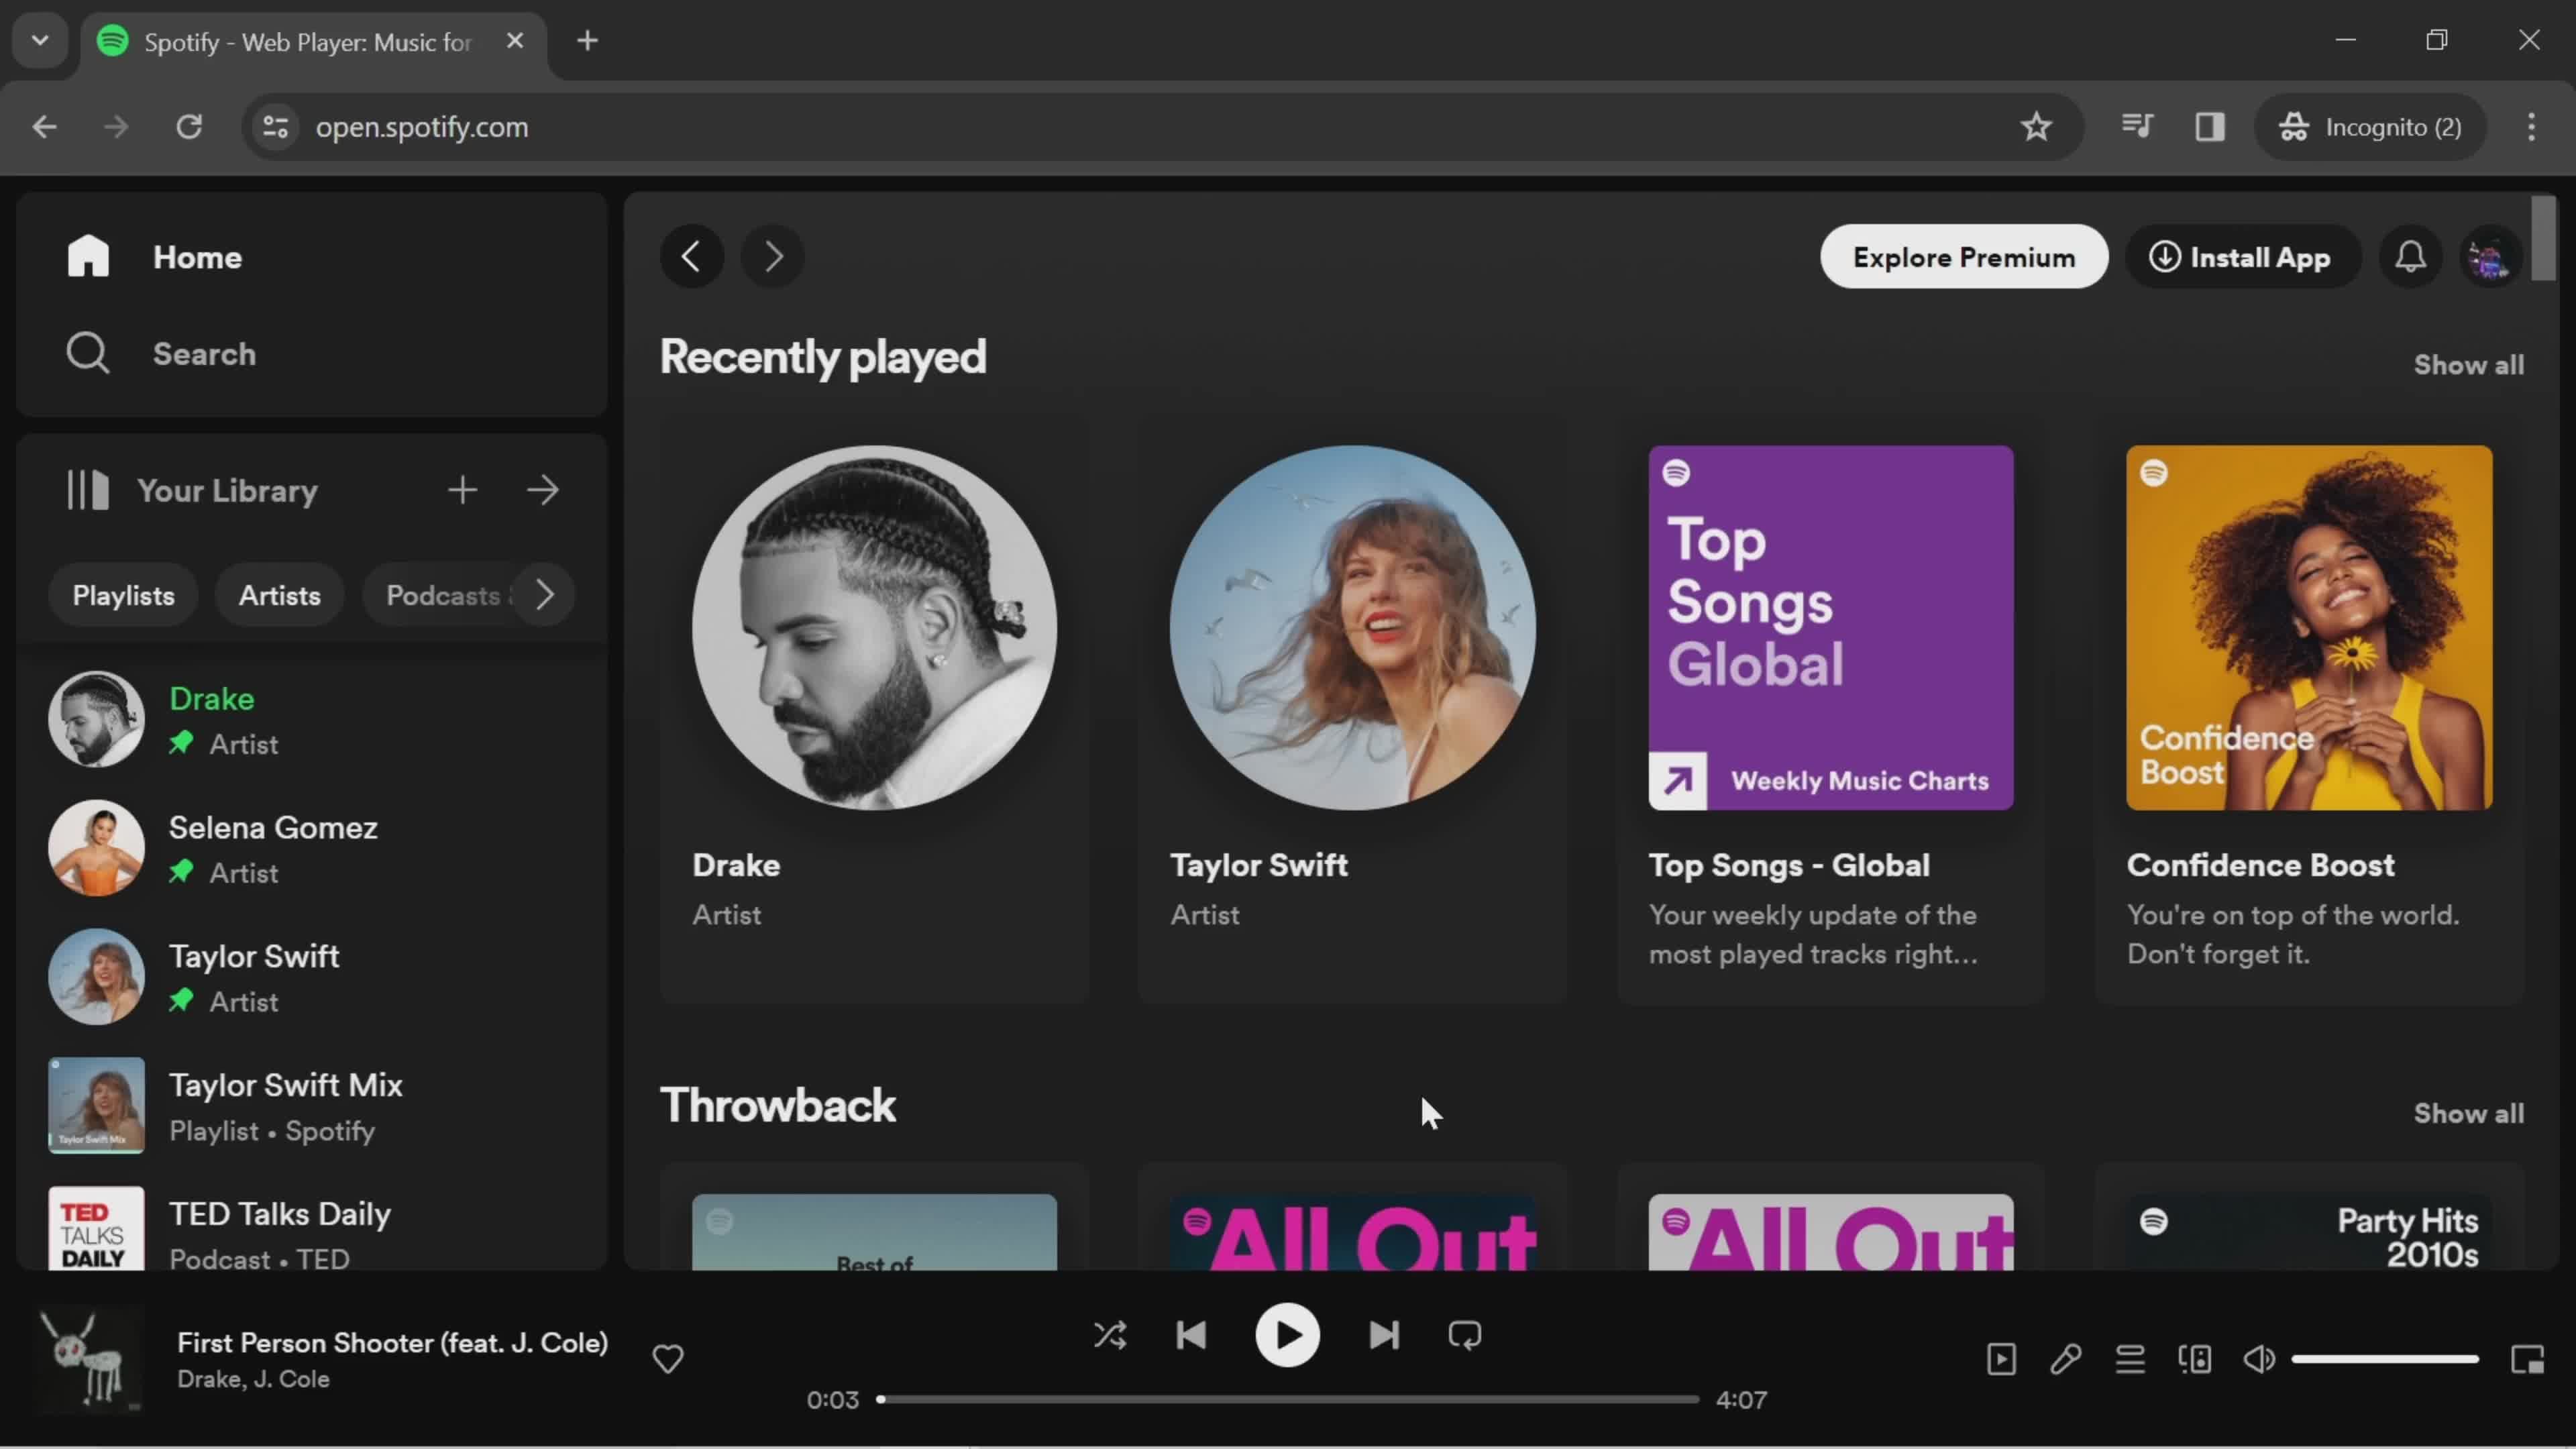The height and width of the screenshot is (1449, 2576).
Task: Click the Explore Premium button
Action: [1963, 257]
